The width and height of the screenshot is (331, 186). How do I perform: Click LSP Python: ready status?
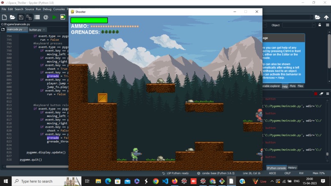tap(175, 173)
